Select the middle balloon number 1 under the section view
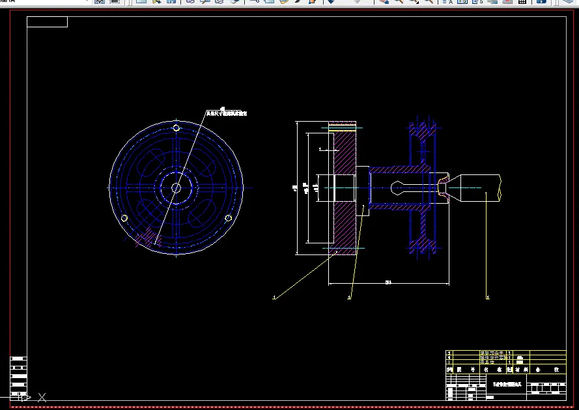This screenshot has width=579, height=410. pyautogui.click(x=349, y=297)
